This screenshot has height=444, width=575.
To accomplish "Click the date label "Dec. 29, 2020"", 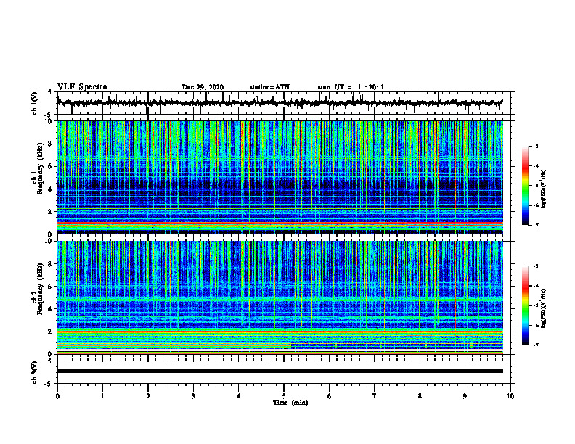I will (x=203, y=87).
